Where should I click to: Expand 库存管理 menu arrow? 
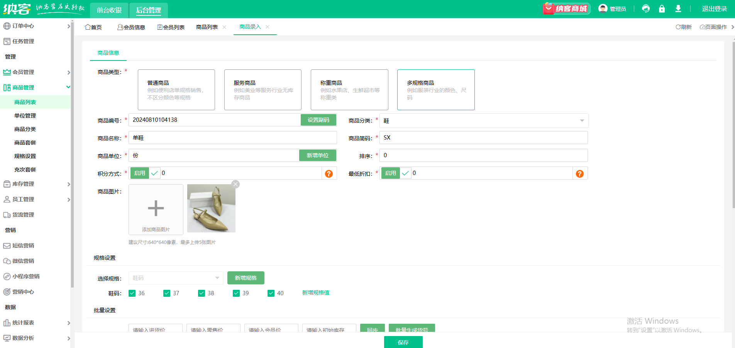(x=69, y=184)
